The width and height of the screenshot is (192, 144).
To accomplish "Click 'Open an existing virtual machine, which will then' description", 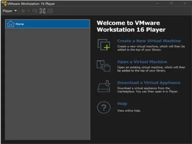I will pos(151,67).
